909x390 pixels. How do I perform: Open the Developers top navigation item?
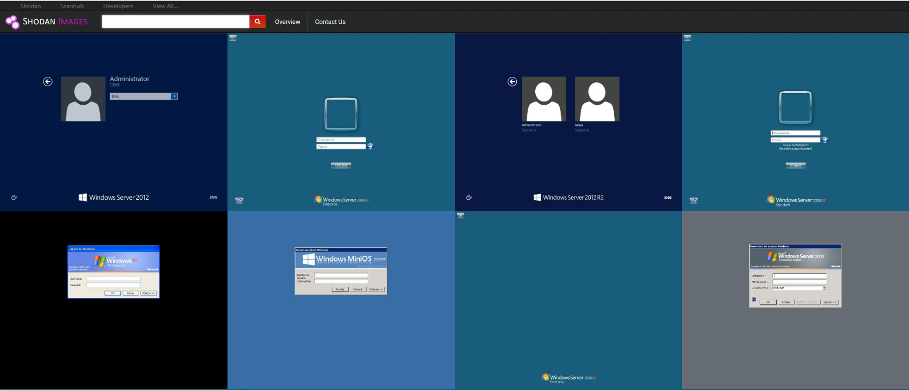tap(118, 6)
